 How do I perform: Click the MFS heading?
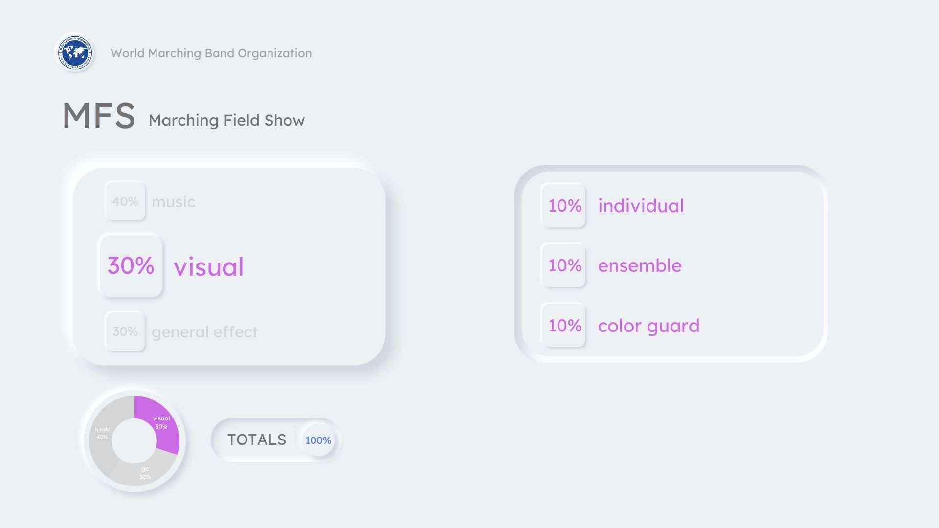point(99,116)
